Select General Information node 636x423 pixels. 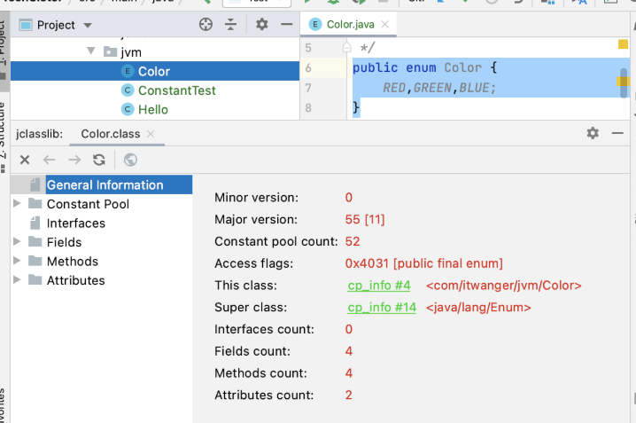(105, 184)
